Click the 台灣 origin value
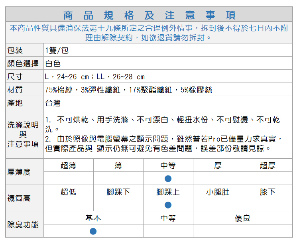299x244 pixels. 53,103
